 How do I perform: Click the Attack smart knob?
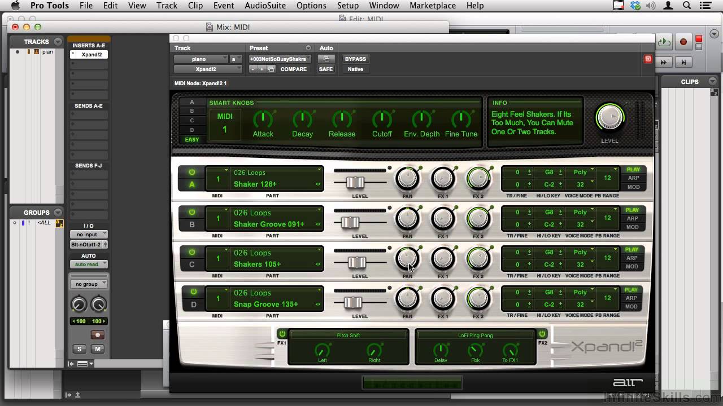click(263, 119)
